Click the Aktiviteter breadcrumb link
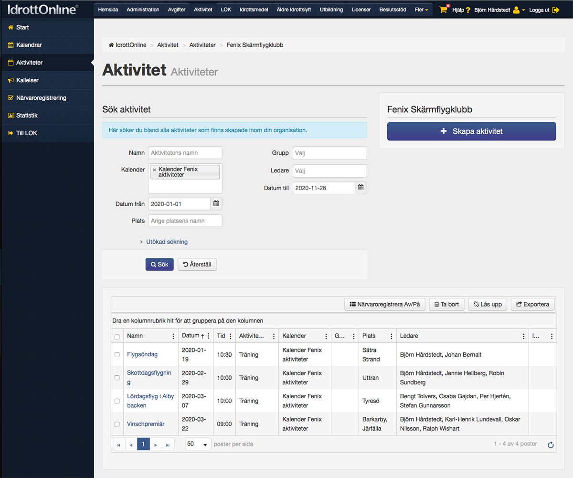 click(202, 45)
